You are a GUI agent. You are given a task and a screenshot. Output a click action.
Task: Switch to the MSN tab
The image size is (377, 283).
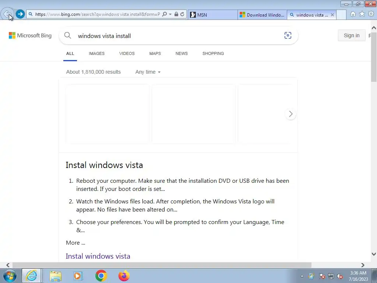tap(212, 15)
